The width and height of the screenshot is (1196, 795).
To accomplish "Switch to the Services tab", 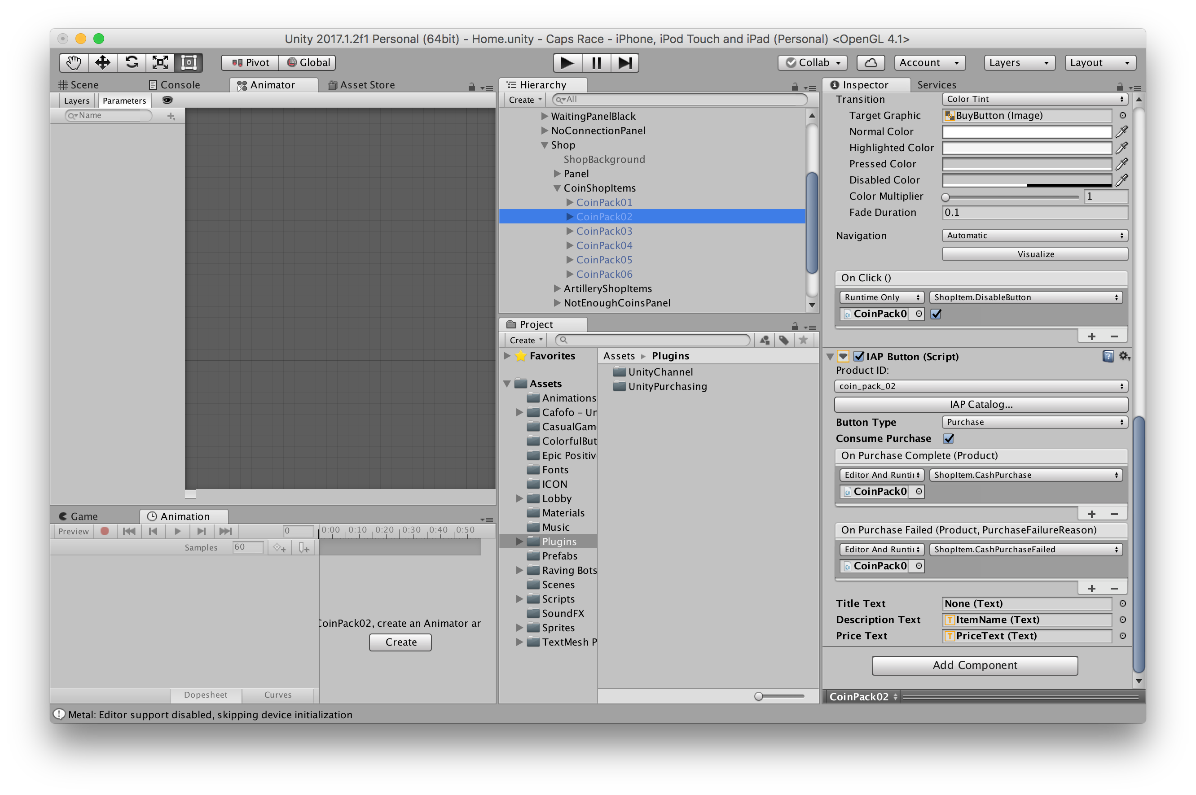I will [937, 85].
